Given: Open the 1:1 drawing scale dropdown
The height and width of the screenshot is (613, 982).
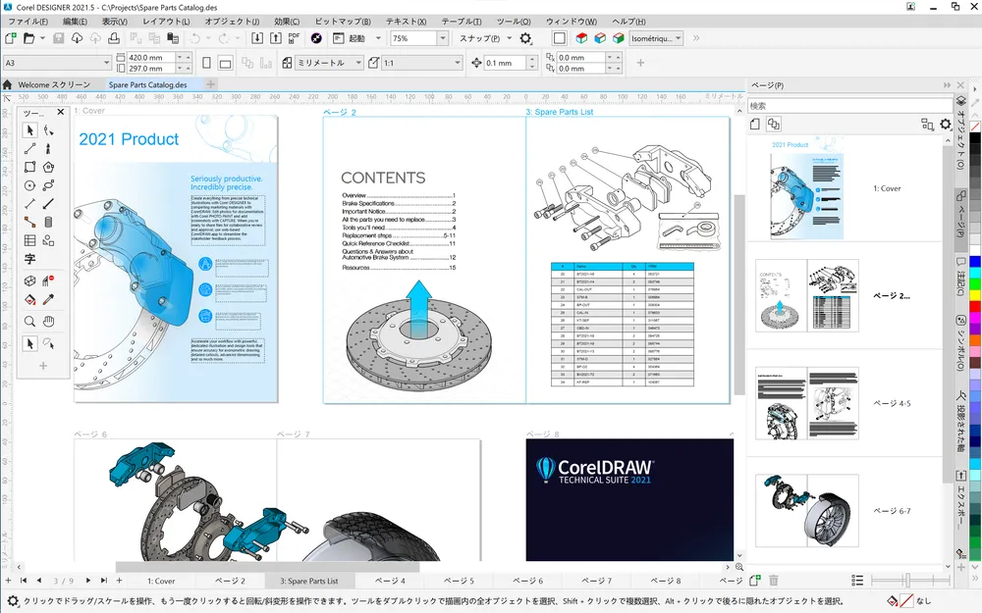Looking at the screenshot, I should click(x=458, y=63).
